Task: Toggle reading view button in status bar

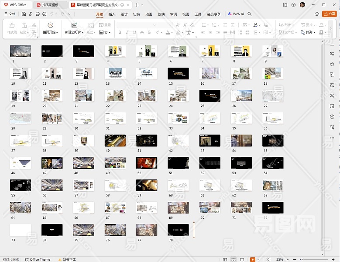Action: 242,259
